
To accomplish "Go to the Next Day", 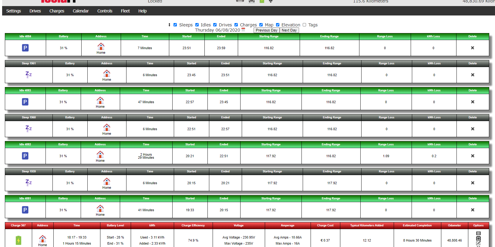I will (x=289, y=30).
